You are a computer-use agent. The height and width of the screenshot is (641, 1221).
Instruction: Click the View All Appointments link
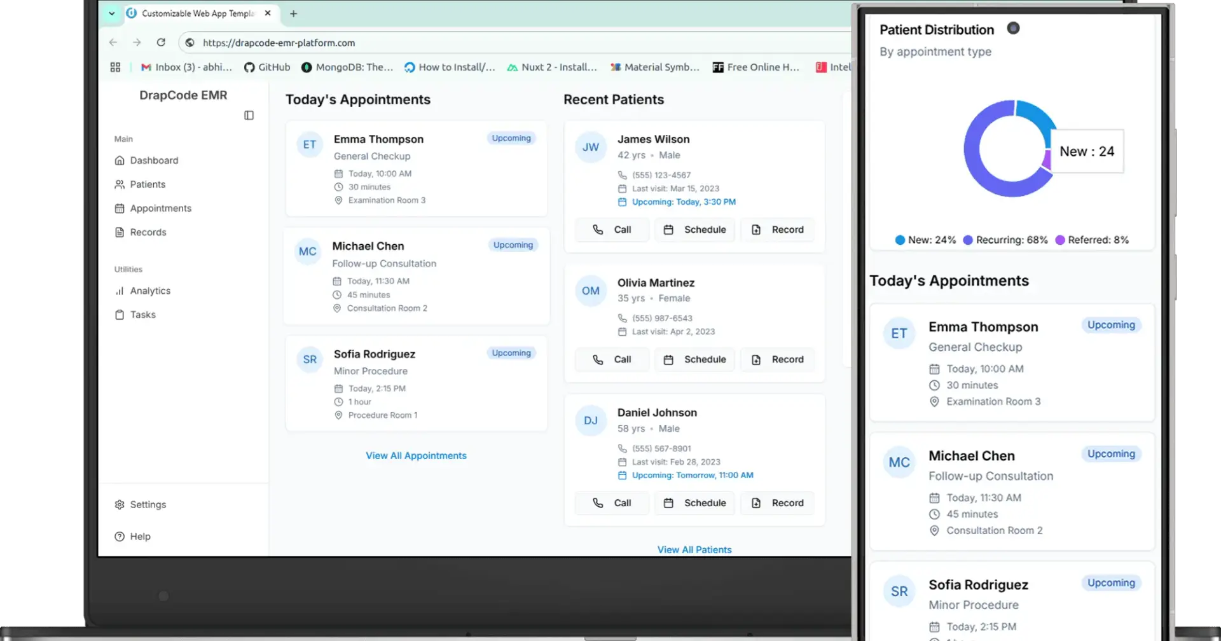[x=416, y=455]
